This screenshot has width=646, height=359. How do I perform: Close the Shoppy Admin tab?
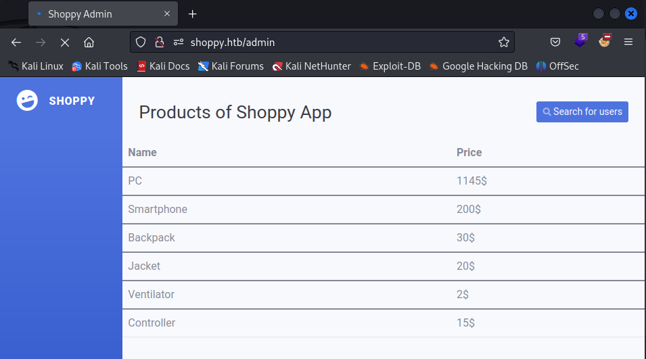tap(167, 14)
